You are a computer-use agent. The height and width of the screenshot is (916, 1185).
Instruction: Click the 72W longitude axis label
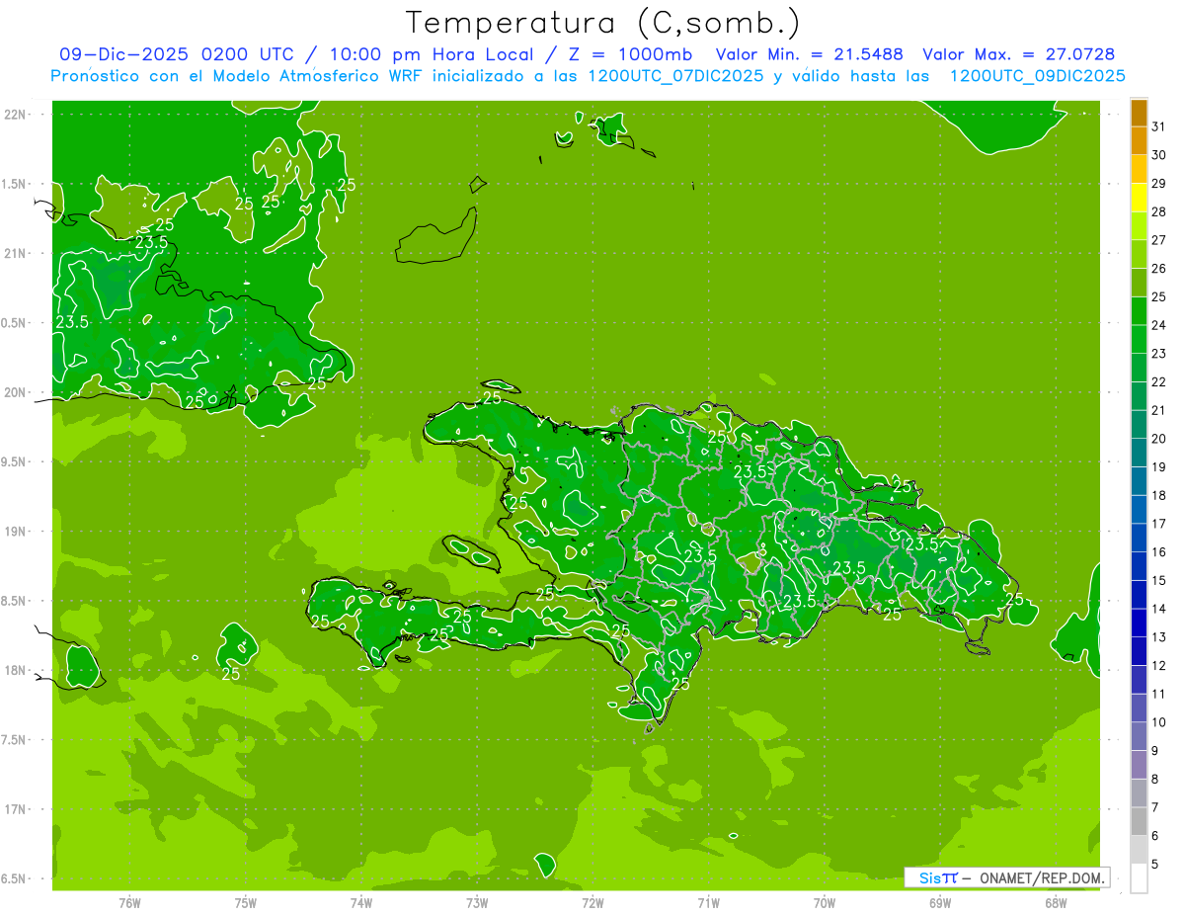click(x=592, y=903)
